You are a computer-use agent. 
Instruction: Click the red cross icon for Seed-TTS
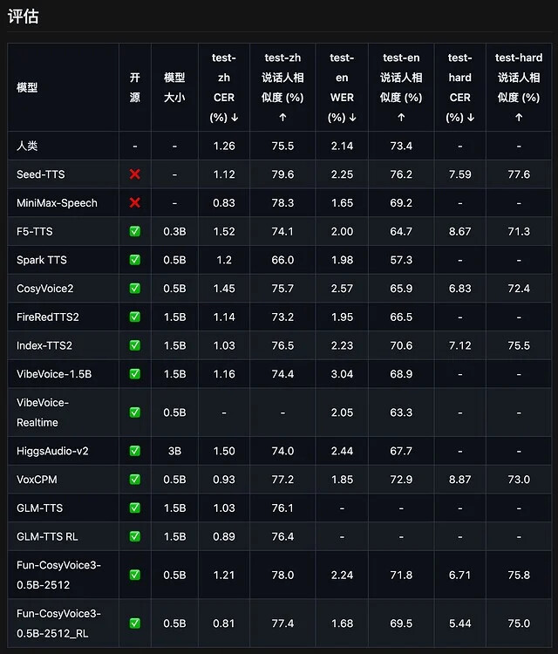pyautogui.click(x=134, y=174)
